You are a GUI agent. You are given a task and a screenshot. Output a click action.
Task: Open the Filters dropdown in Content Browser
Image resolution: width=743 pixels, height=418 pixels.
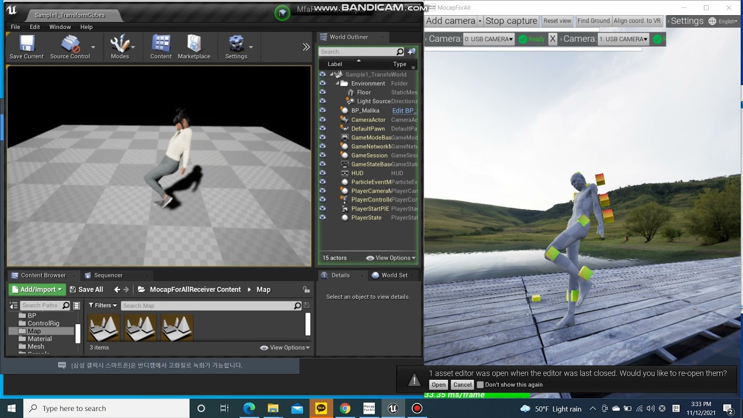[103, 305]
